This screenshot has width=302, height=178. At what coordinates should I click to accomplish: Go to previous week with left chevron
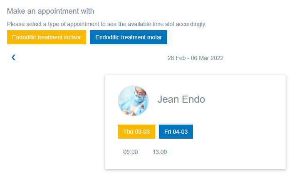pos(13,57)
